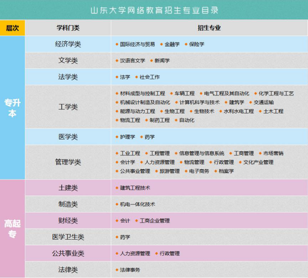Screen dimensions: 308x278
Task: Click the 山东大学网络教育招生专业目录 title banner
Action: coord(154,10)
